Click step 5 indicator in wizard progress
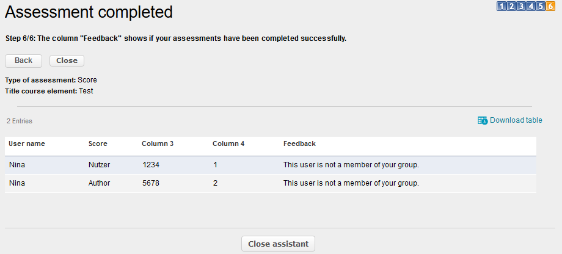This screenshot has height=254, width=562. (541, 7)
